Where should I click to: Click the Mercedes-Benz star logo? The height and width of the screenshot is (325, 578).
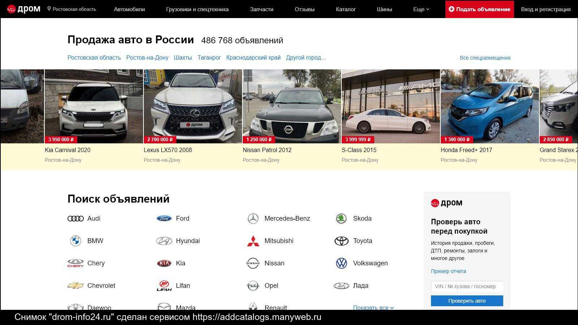(253, 218)
